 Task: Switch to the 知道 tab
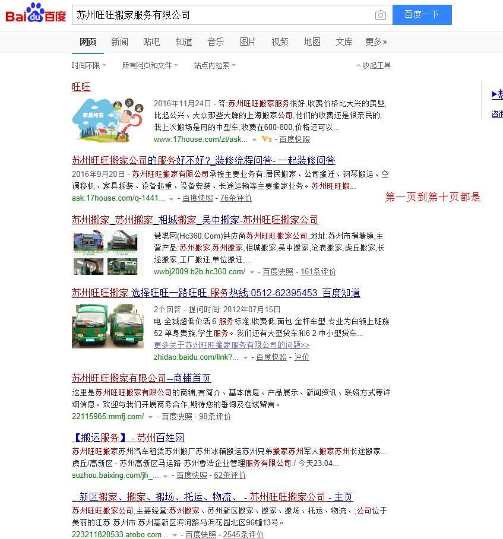pos(184,42)
